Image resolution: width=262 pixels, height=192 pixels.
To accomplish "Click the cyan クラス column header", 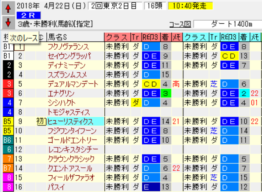I will (x=196, y=37).
